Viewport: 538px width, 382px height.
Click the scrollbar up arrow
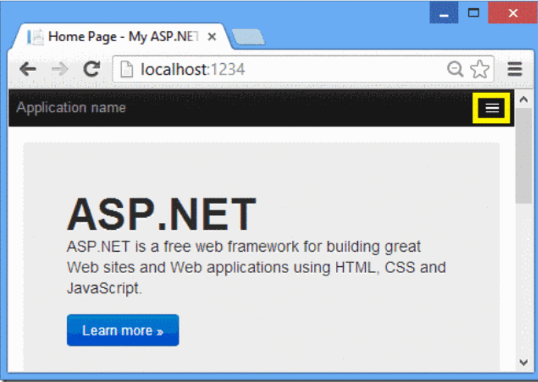pos(523,99)
